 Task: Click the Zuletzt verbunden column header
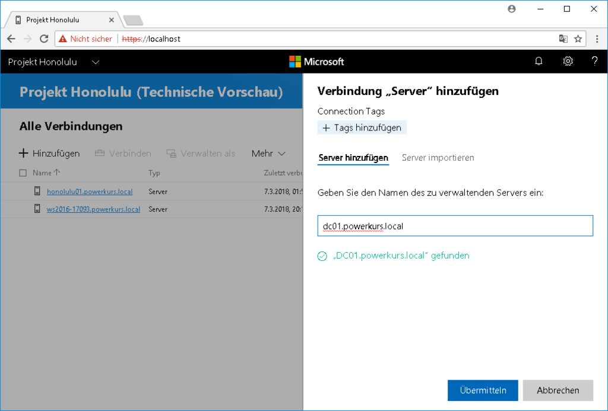283,173
